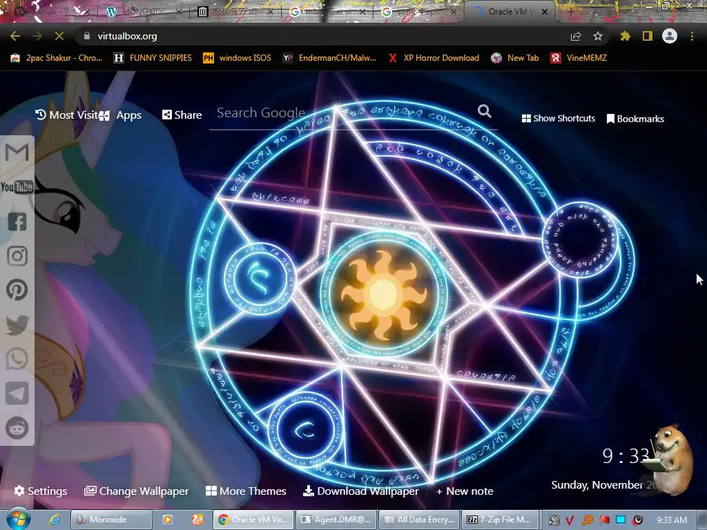Open the Windows Start orb
Screen dimensions: 707x530
(x=18, y=519)
